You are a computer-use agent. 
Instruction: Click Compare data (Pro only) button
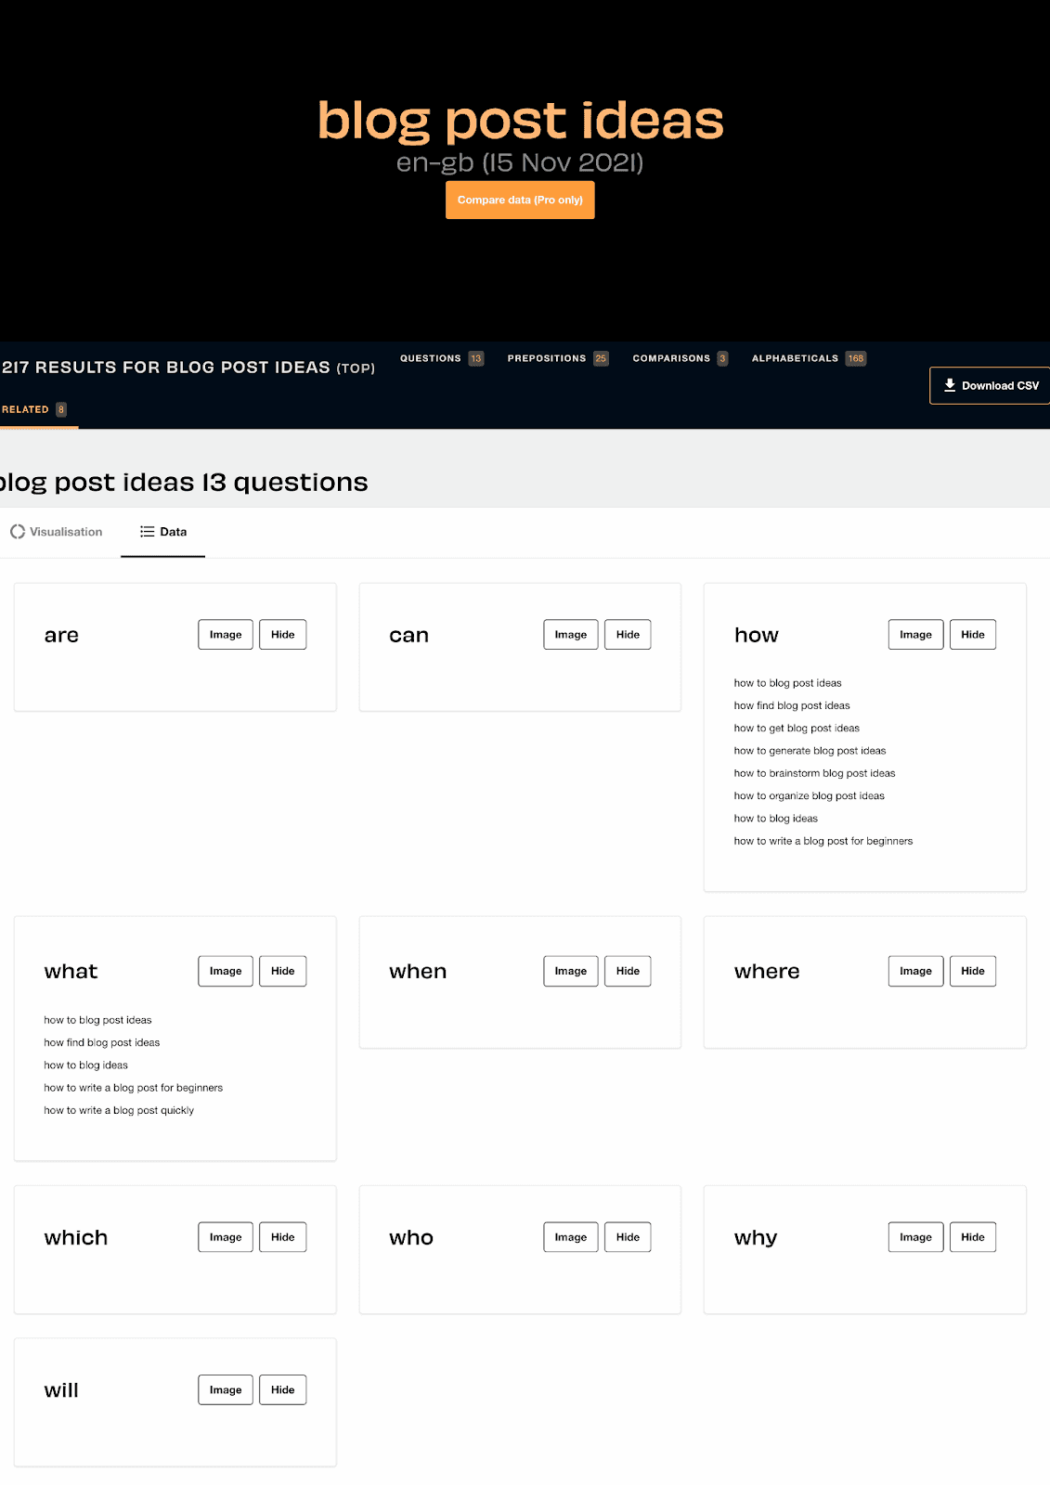(x=520, y=200)
